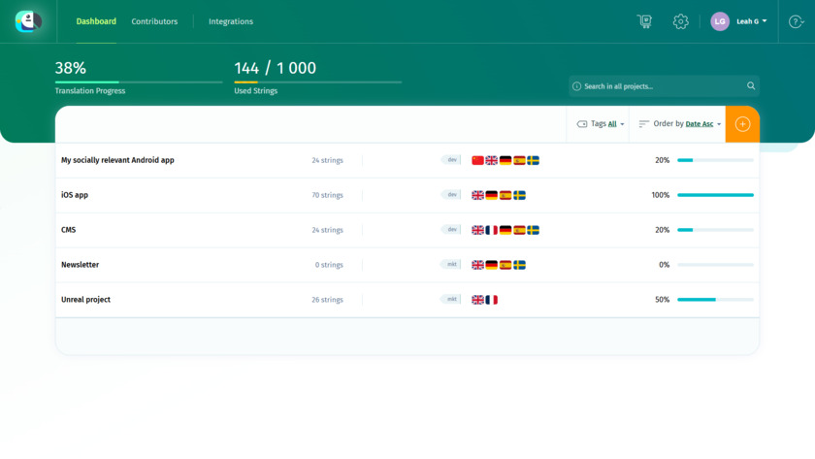Image resolution: width=815 pixels, height=459 pixels.
Task: Click the Used Strings progress bar
Action: 317,82
